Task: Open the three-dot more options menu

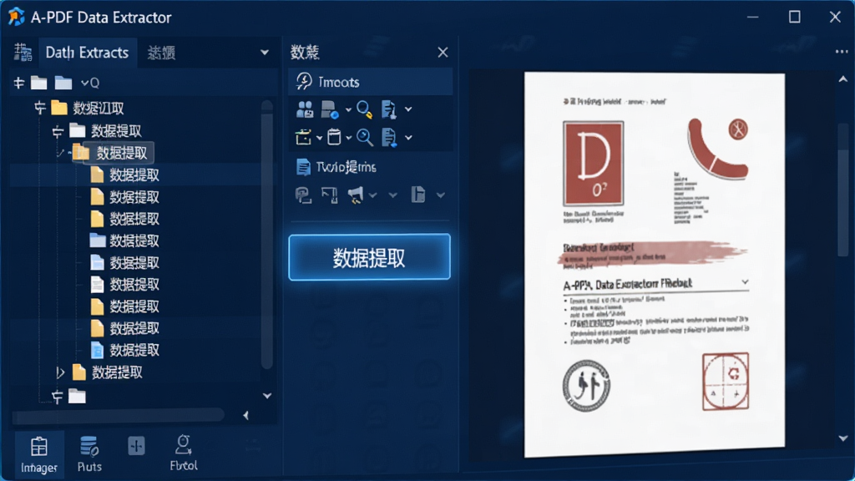Action: pyautogui.click(x=842, y=52)
